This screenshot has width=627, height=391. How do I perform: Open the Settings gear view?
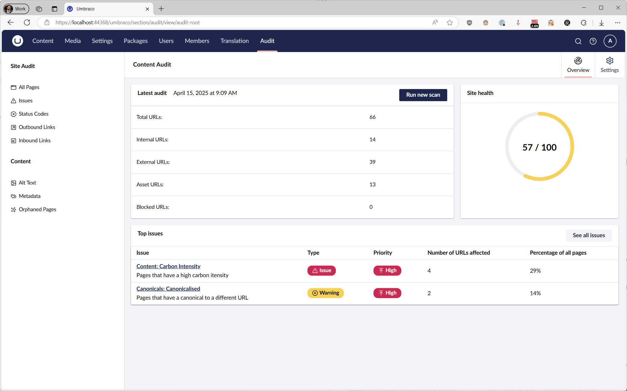tap(609, 65)
